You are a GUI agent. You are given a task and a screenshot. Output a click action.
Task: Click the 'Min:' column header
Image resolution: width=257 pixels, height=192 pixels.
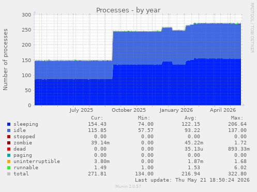(x=144, y=118)
